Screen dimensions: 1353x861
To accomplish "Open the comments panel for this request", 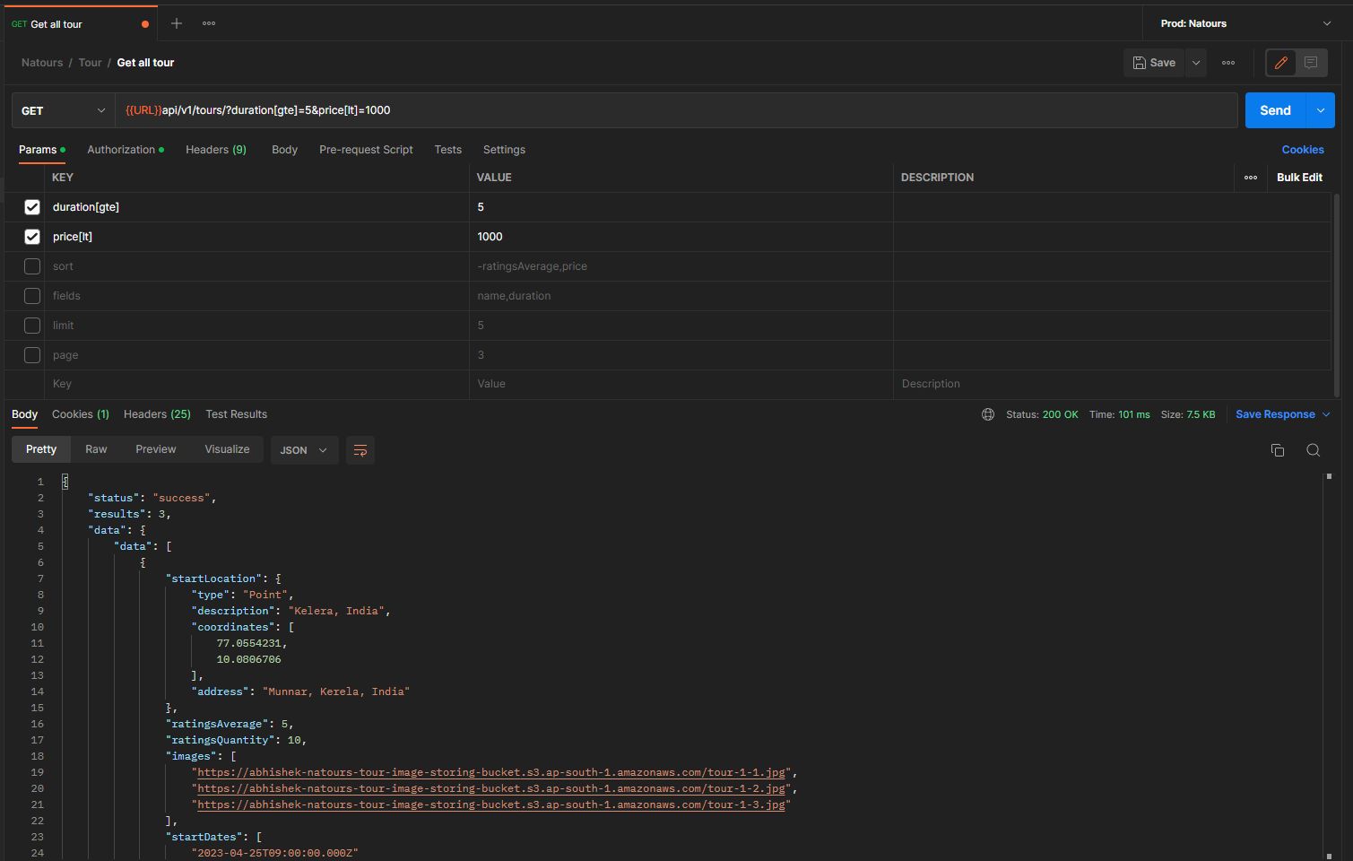I will (x=1311, y=63).
